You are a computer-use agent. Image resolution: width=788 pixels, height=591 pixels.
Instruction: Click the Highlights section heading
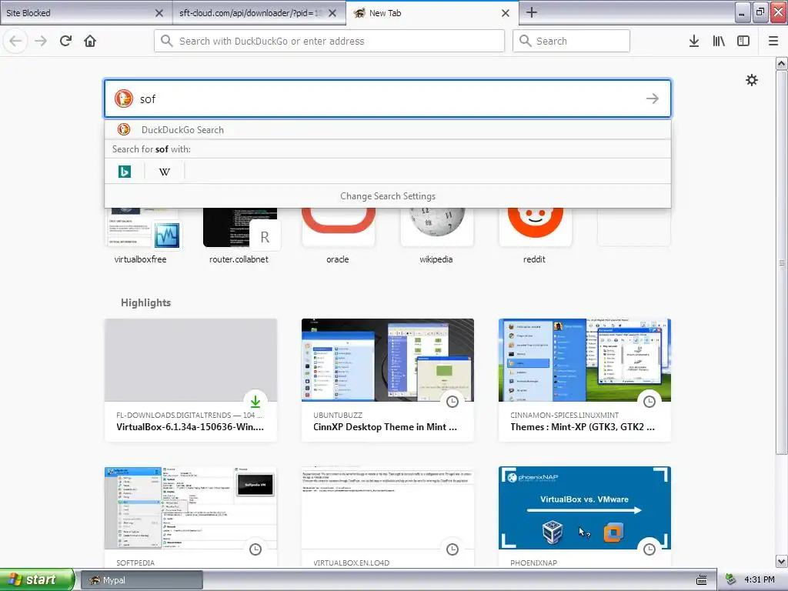tap(145, 302)
